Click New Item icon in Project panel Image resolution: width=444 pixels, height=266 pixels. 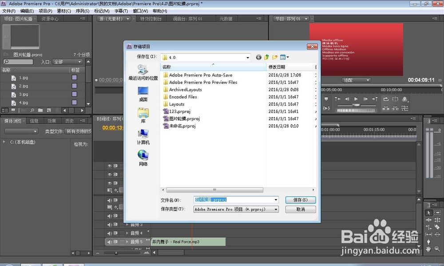[x=49, y=110]
